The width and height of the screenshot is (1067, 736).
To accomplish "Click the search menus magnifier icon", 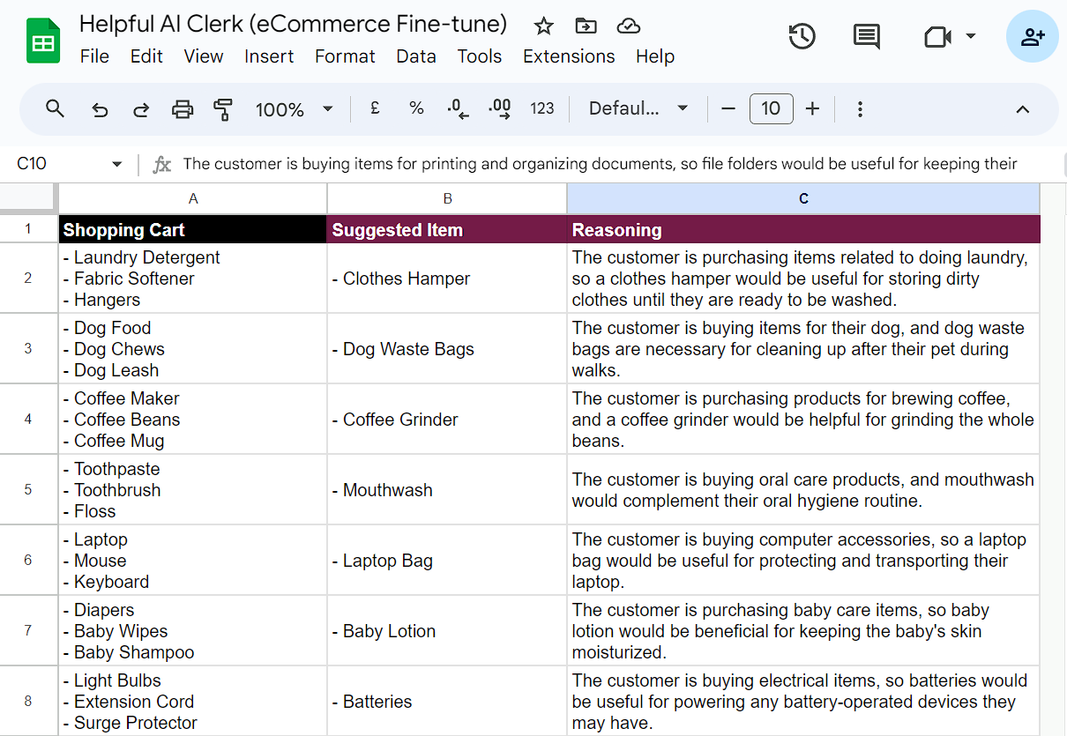I will pos(55,108).
